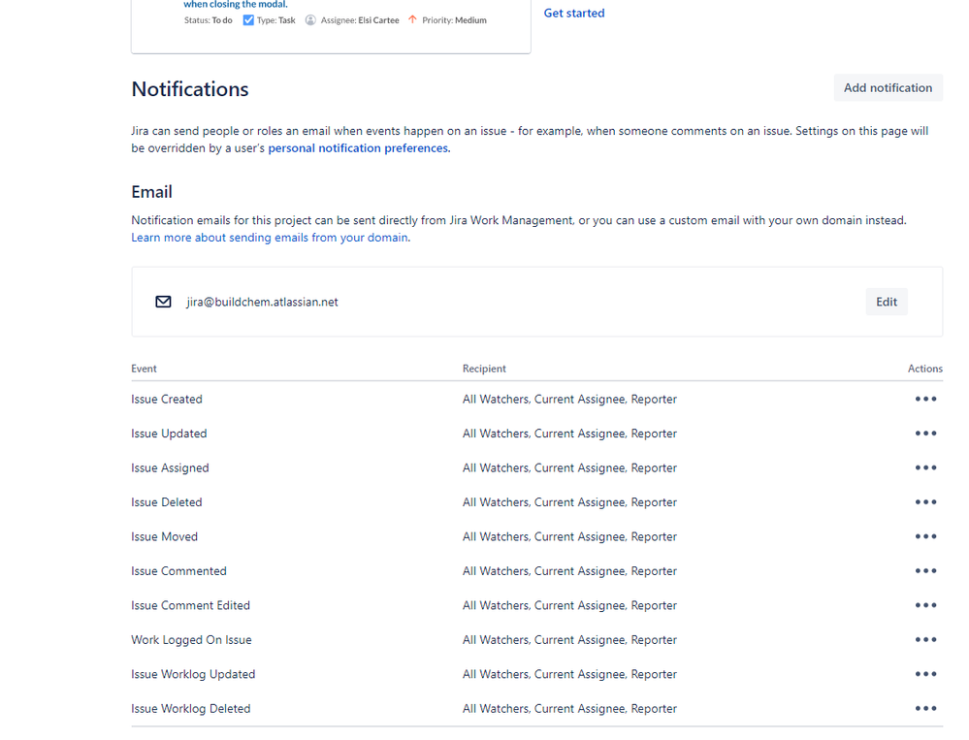
Task: Open actions menu for Issue Comment Edited
Action: tap(925, 605)
